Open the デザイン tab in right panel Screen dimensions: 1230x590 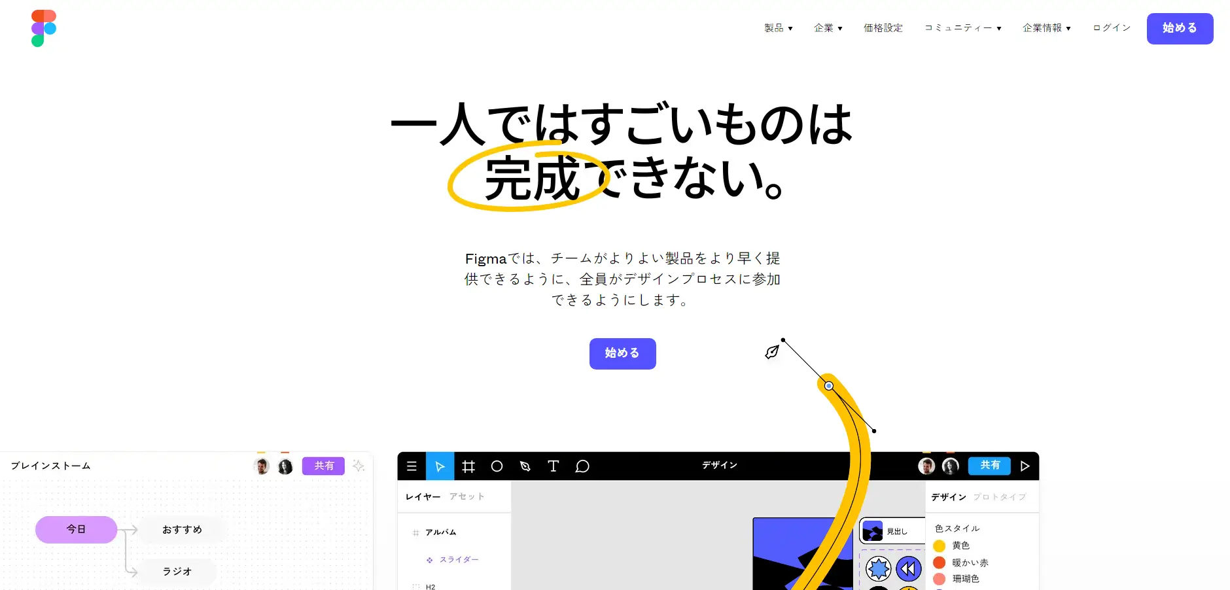coord(949,498)
